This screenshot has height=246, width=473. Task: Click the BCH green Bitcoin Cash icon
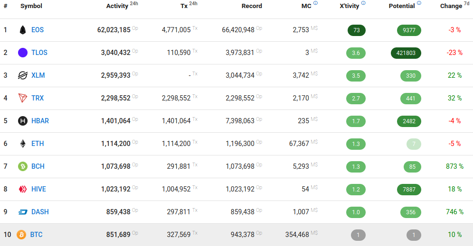23,166
